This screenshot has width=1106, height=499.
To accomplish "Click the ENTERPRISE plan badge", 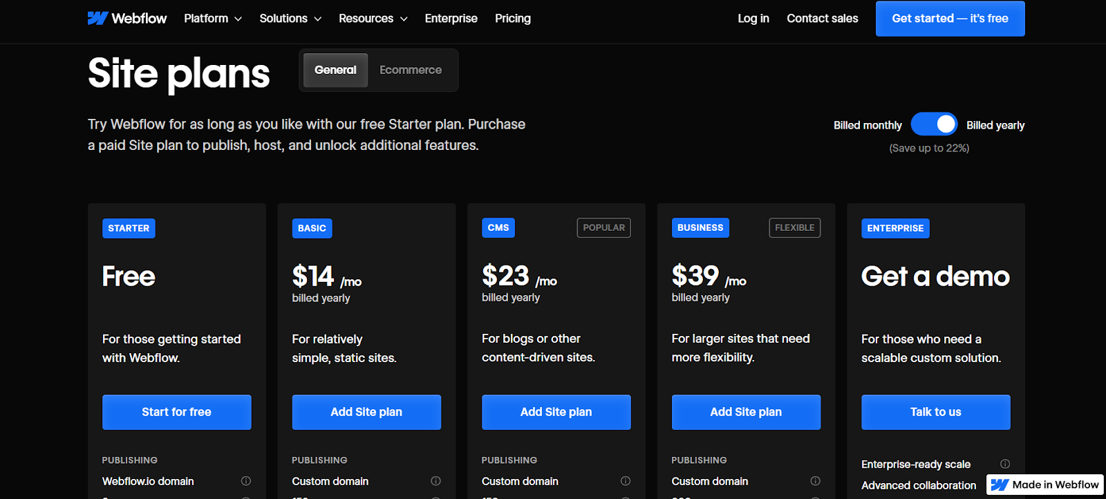I will (x=895, y=228).
